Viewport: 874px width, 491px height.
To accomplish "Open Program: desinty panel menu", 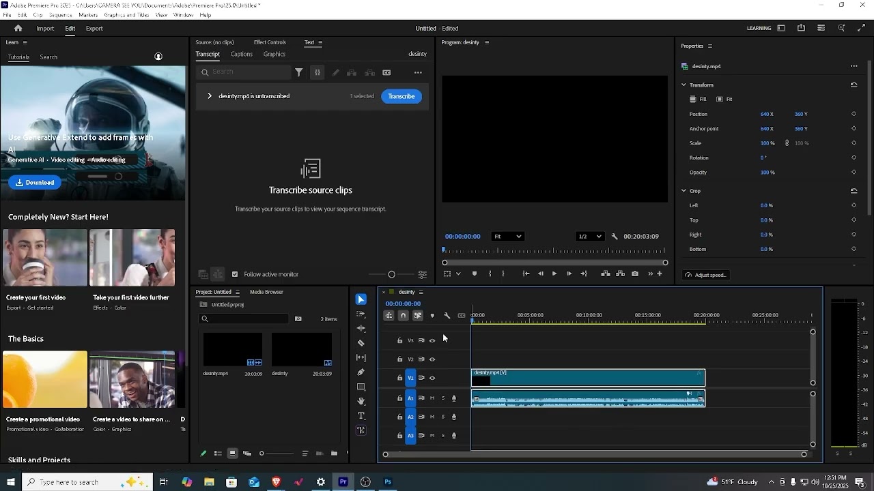I will point(487,42).
